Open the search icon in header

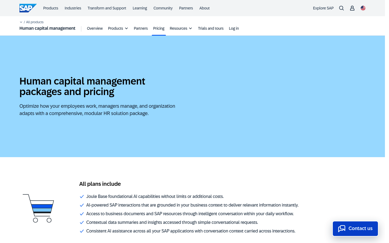tap(341, 8)
